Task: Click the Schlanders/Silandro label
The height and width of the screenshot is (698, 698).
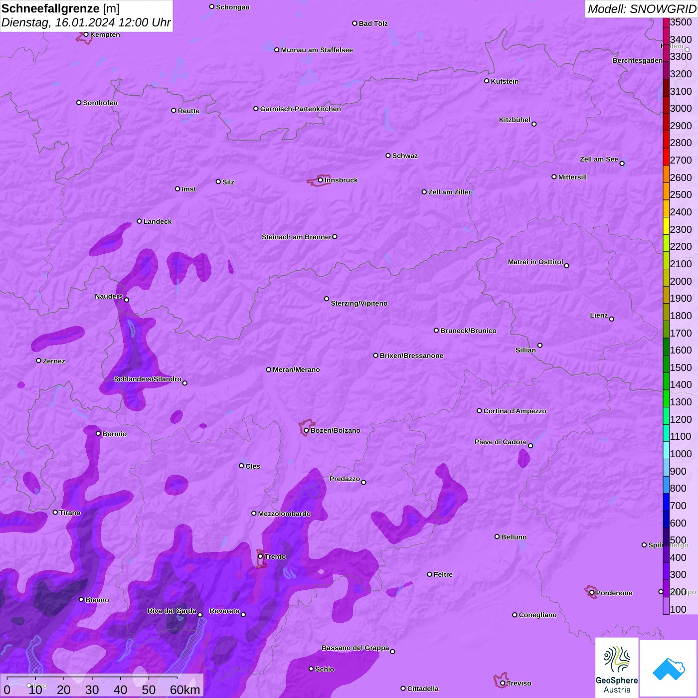Action: pyautogui.click(x=148, y=379)
